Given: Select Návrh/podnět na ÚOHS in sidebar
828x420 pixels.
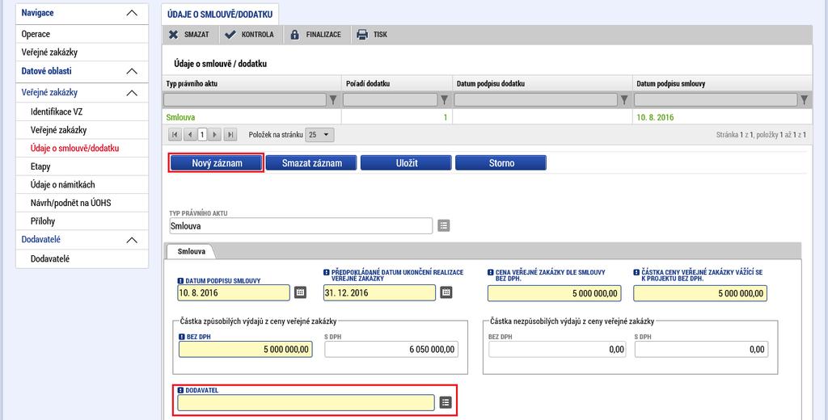Looking at the screenshot, I should [x=82, y=204].
